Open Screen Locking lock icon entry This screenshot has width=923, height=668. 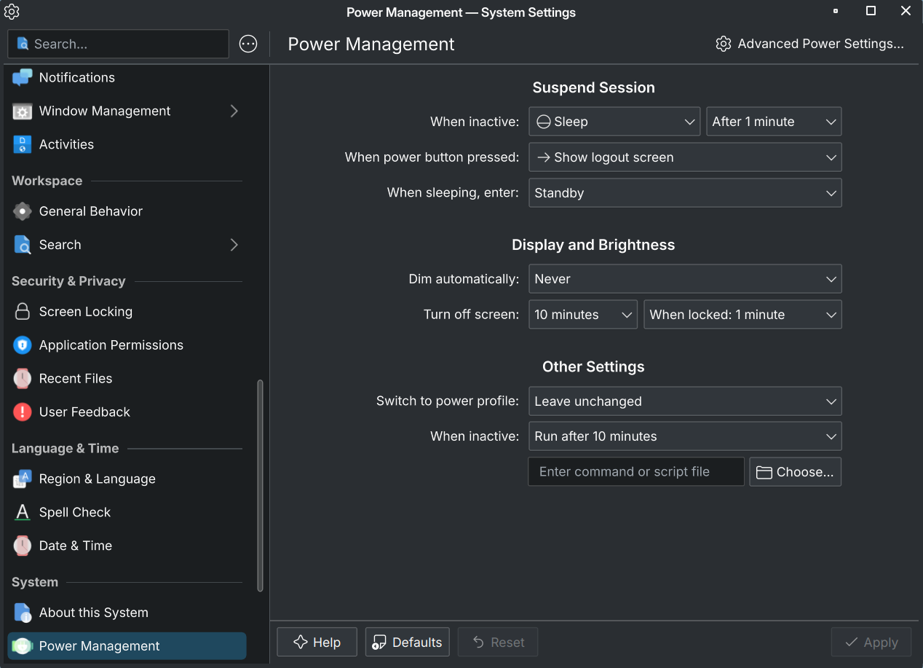[x=23, y=312]
